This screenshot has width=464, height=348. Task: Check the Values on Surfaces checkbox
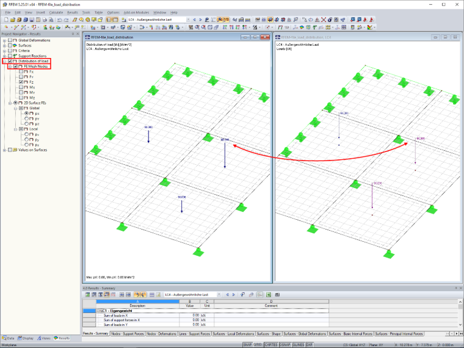pyautogui.click(x=10, y=150)
